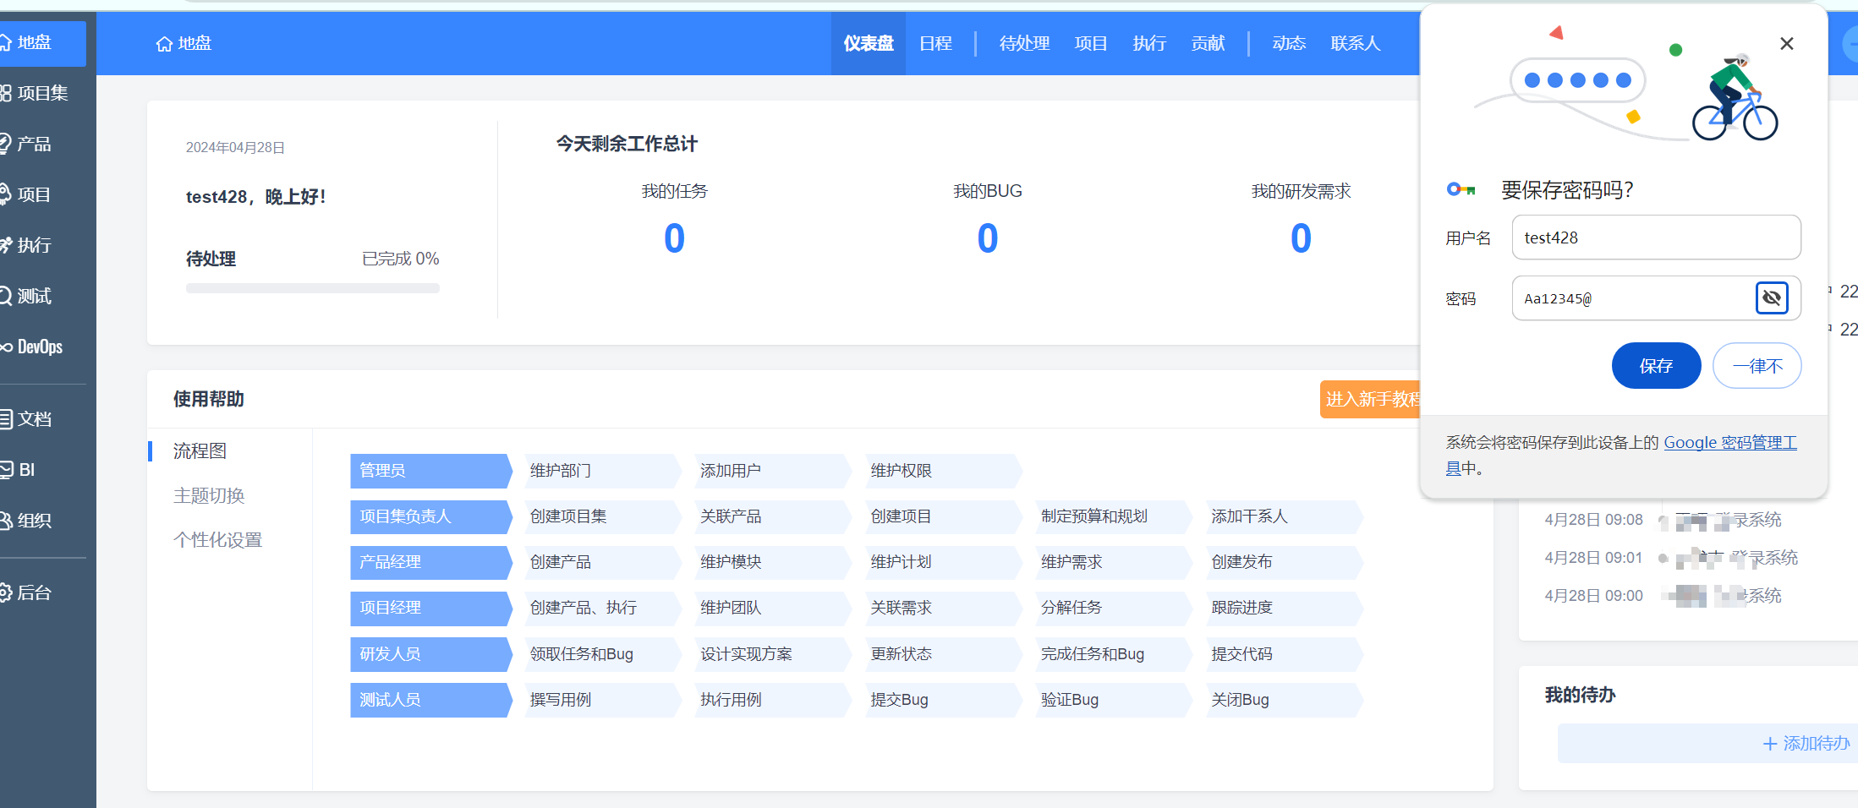Screen dimensions: 1858x808
Task: Close the save password popup
Action: (1786, 44)
